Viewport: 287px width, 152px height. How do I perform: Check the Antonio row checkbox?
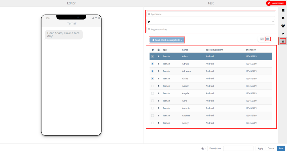[152, 108]
